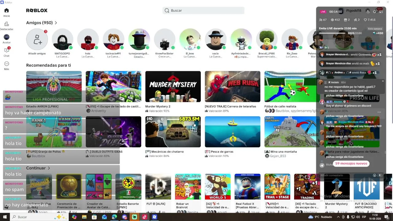Focus the Añadir comentario input field
393x221 pixels.
click(x=345, y=175)
